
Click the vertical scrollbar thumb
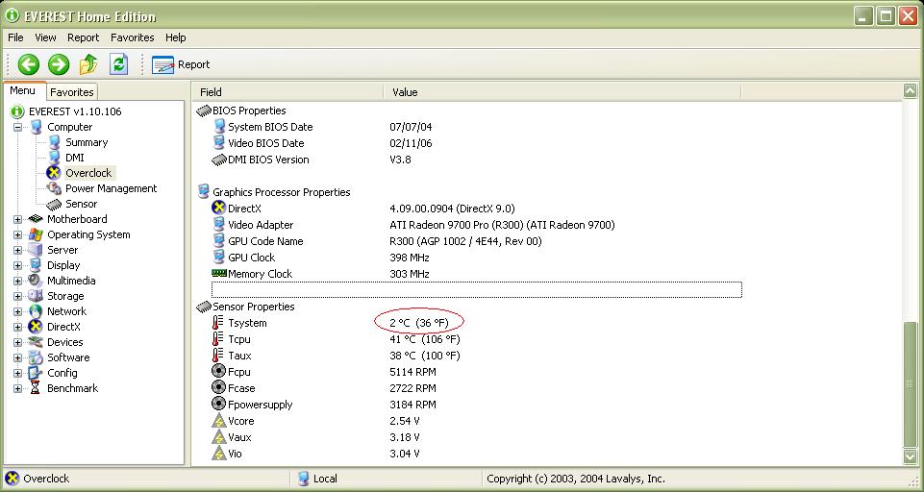911,384
